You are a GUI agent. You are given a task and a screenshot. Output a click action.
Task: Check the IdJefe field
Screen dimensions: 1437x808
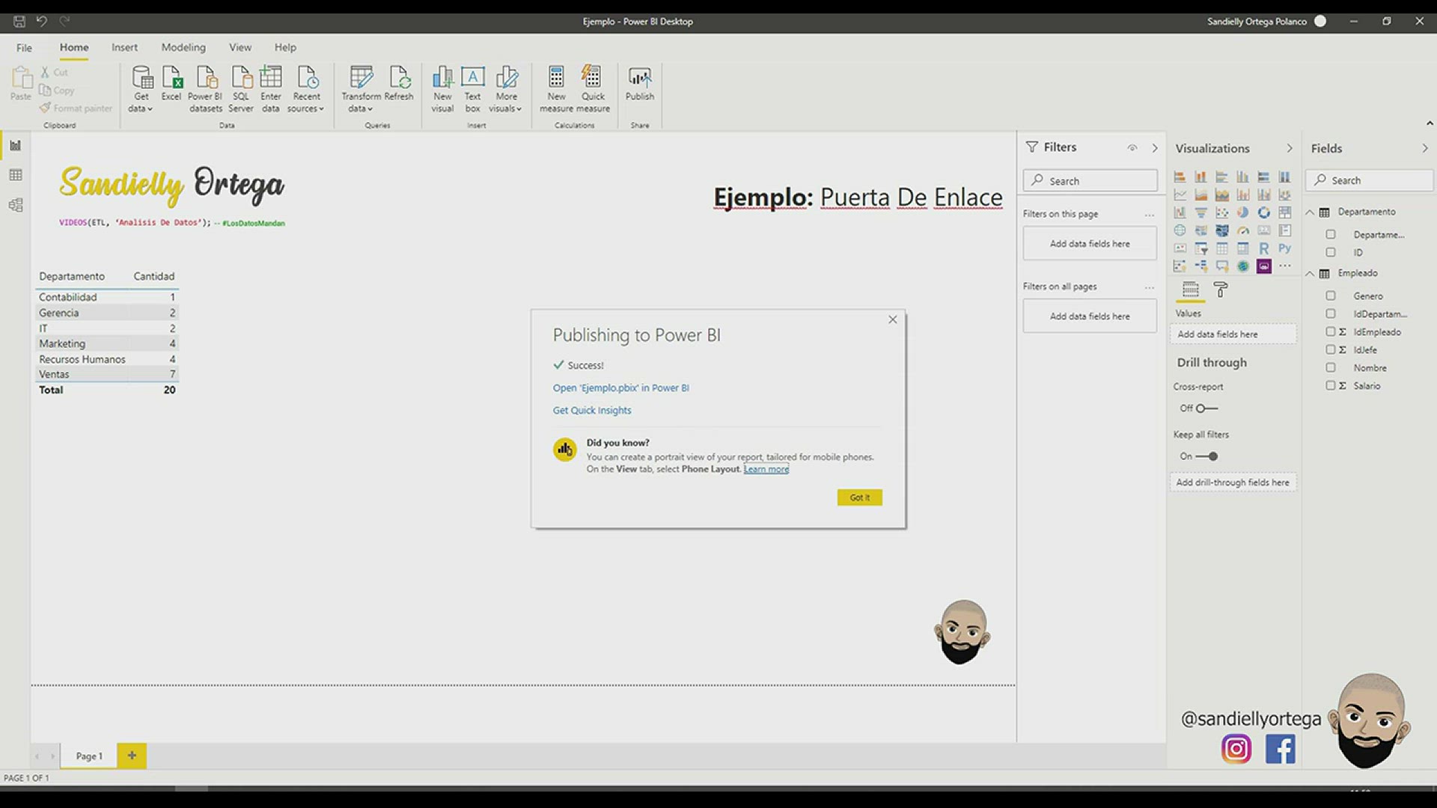tap(1330, 350)
